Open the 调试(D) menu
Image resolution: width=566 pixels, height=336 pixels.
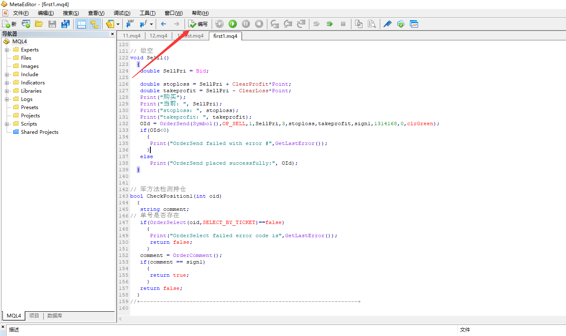(x=122, y=13)
